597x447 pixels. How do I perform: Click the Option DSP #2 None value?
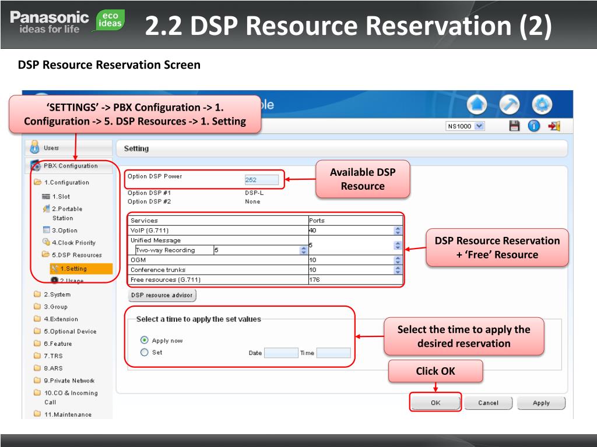tap(252, 201)
